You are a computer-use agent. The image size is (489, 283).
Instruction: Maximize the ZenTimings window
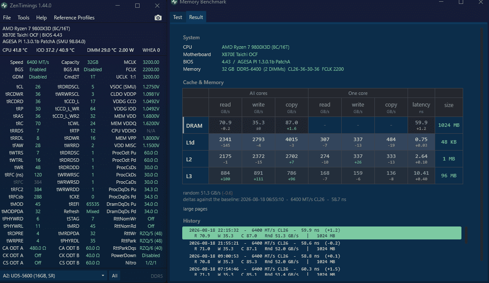[137, 6]
